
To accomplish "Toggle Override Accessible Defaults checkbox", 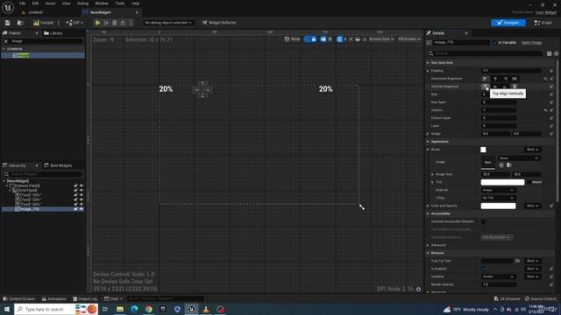I will pyautogui.click(x=483, y=221).
